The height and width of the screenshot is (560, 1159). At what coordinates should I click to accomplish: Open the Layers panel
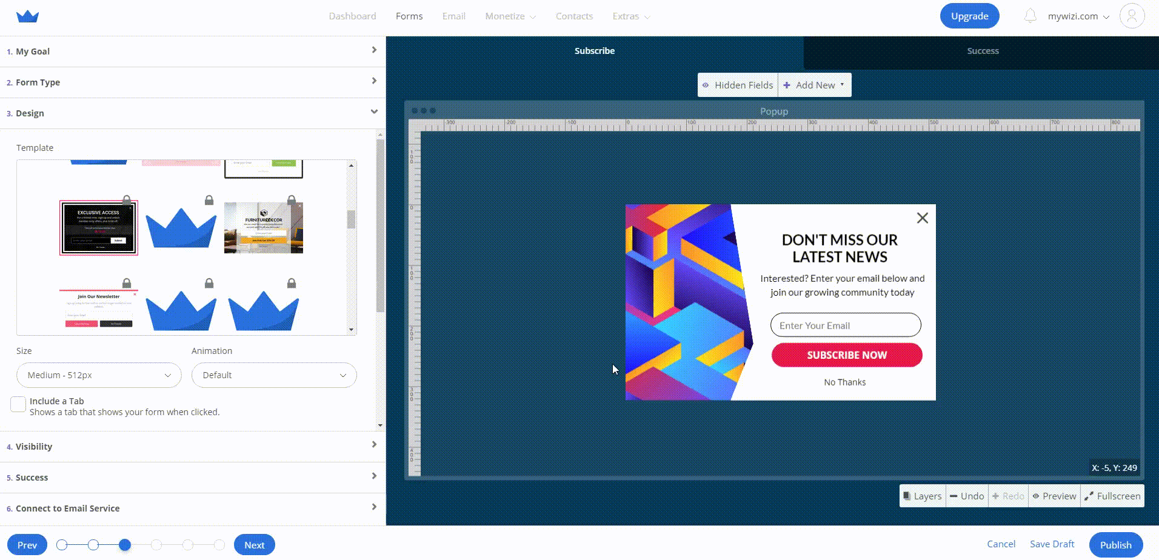click(922, 496)
